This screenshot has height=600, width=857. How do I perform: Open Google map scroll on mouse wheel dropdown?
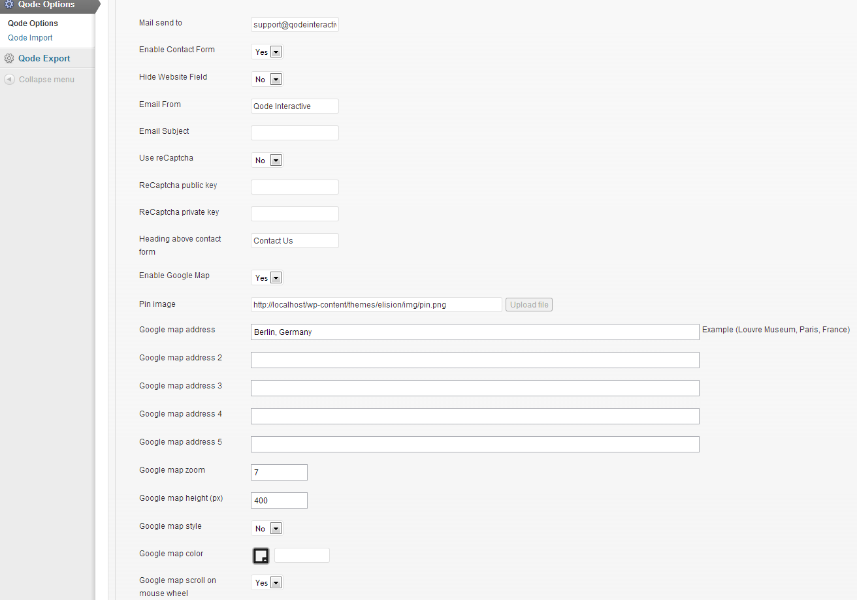(x=267, y=583)
